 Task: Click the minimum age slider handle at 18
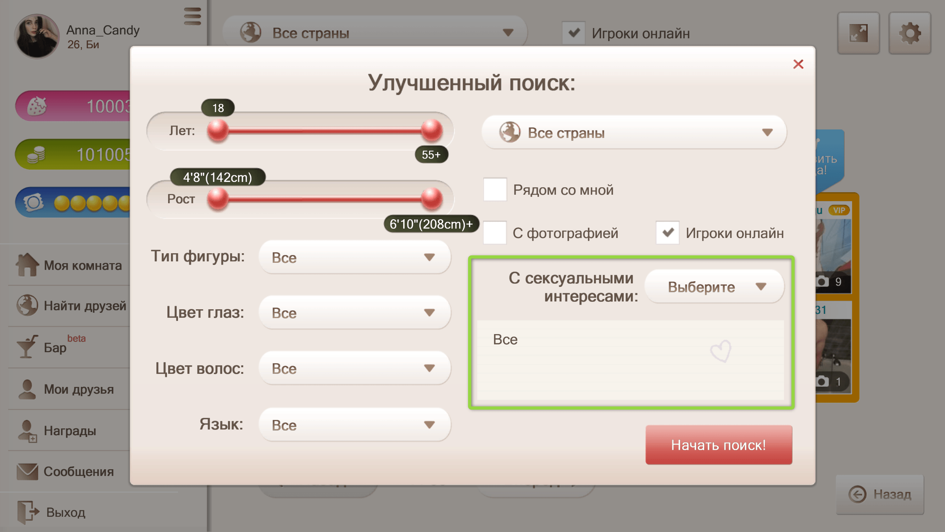(x=218, y=130)
